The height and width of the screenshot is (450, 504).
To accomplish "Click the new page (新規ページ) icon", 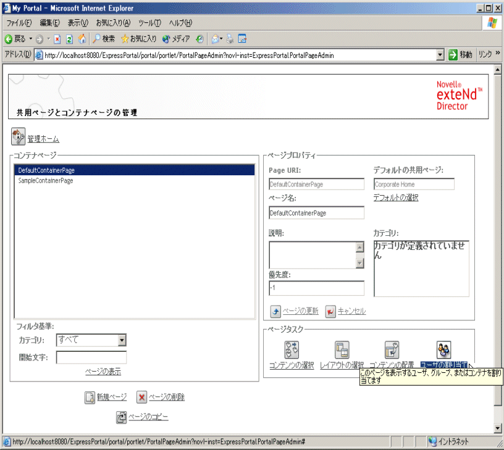I will coord(90,398).
